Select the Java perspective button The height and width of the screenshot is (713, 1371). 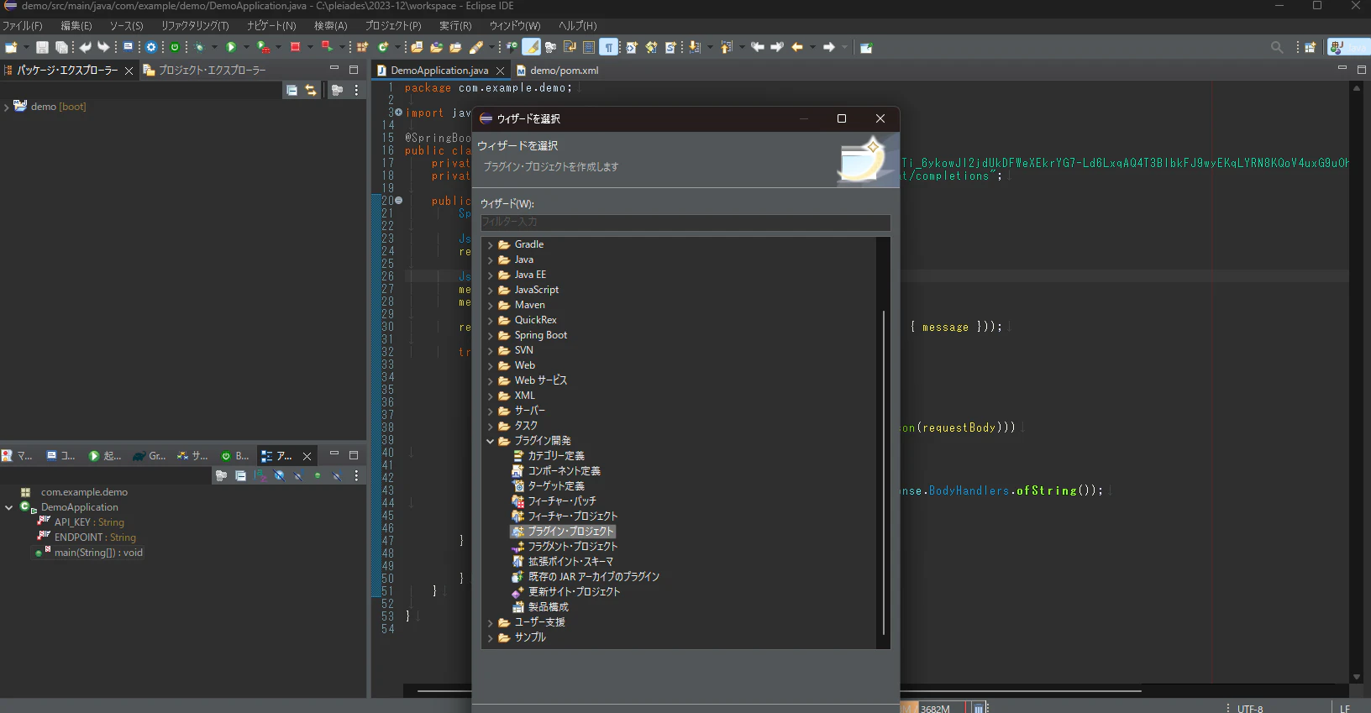click(x=1348, y=47)
